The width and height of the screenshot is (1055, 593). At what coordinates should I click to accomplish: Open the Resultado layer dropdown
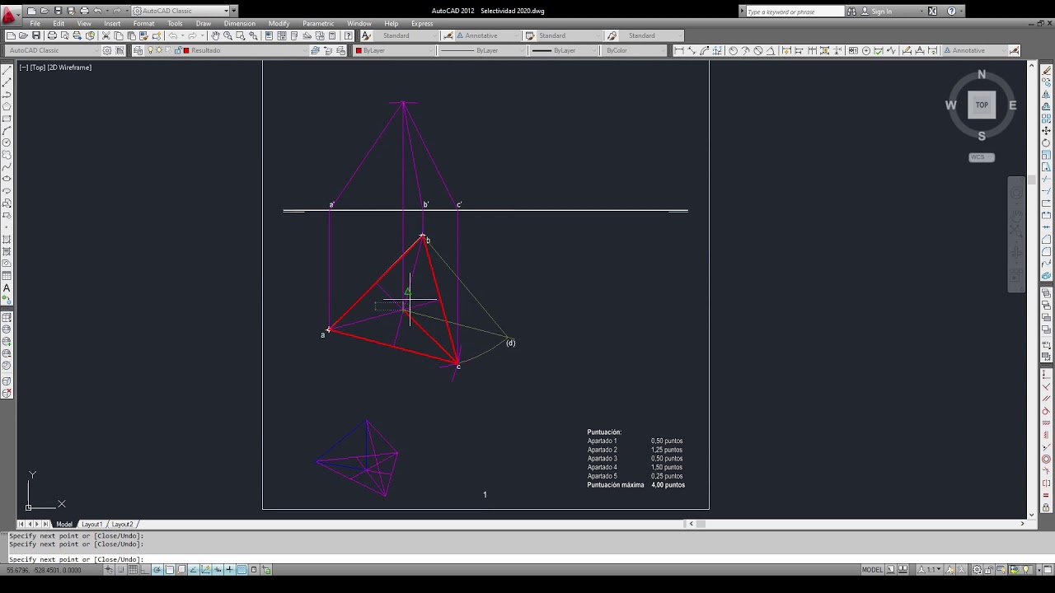pyautogui.click(x=228, y=50)
